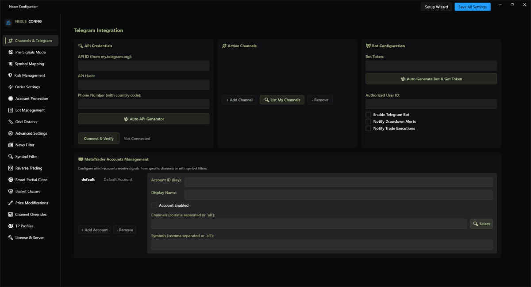Click Connect & Verify button

tap(99, 138)
